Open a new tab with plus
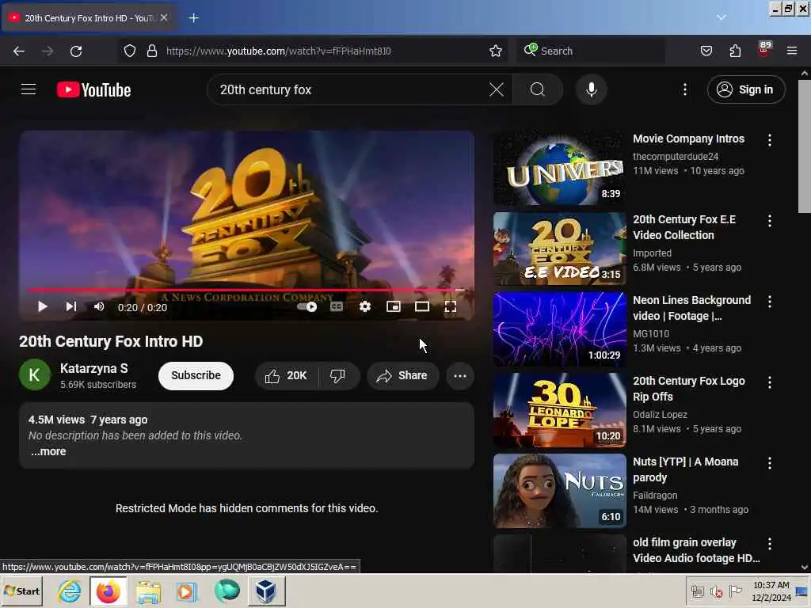This screenshot has height=608, width=811. tap(193, 18)
